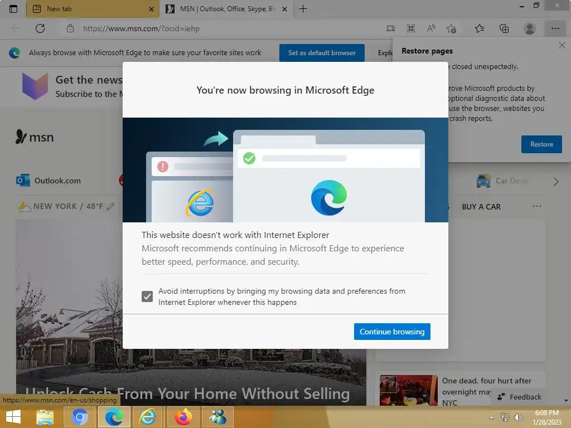Click Microsoft Edge taskbar icon
571x428 pixels.
click(x=114, y=417)
